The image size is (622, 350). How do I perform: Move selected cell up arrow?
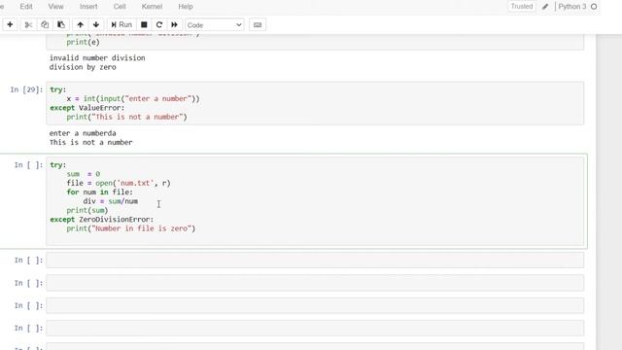pyautogui.click(x=80, y=24)
